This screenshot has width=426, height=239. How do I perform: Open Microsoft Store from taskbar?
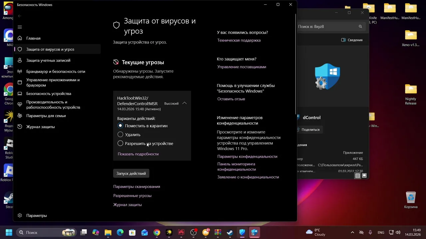tap(132, 232)
